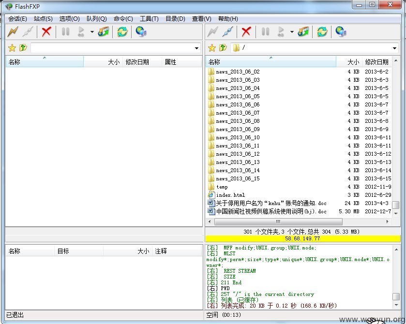Click the horizontal scrollbar of right file list
This screenshot has width=406, height=324.
pyautogui.click(x=278, y=222)
